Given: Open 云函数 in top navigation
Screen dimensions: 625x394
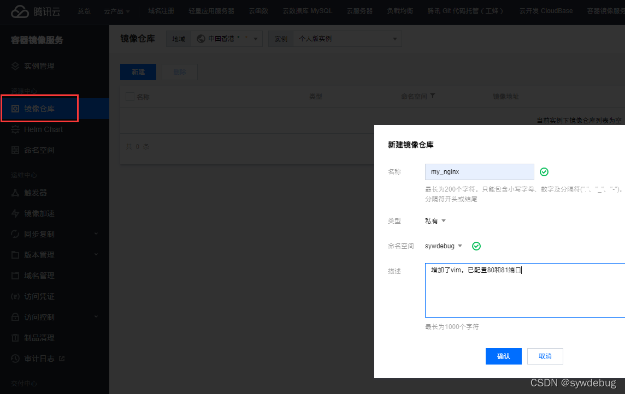Looking at the screenshot, I should point(258,11).
